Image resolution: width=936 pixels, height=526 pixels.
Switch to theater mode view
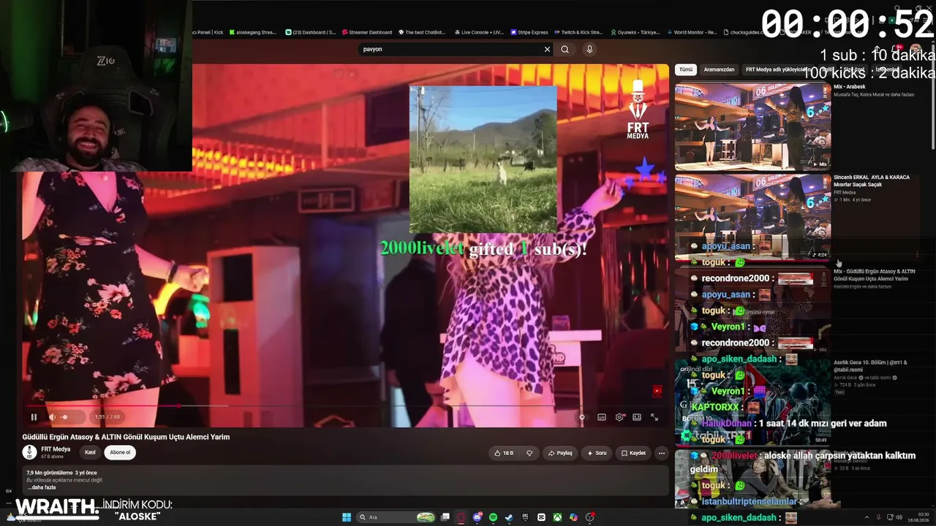(x=637, y=417)
